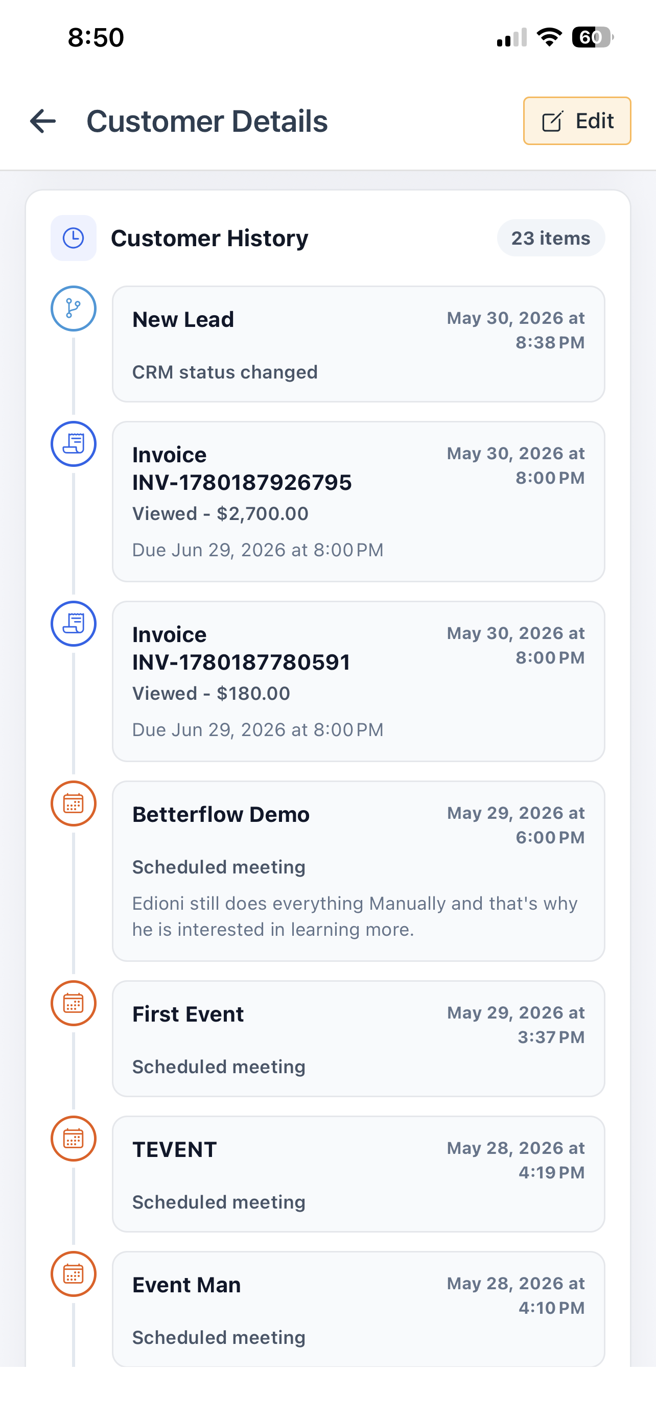
Task: Tap the cellular signal bars icon
Action: [x=512, y=37]
